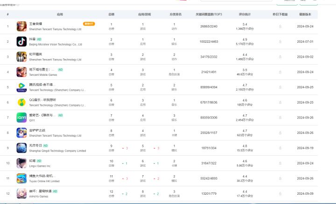Open the 腾讯视频 app icon
The width and height of the screenshot is (336, 204).
tap(21, 87)
